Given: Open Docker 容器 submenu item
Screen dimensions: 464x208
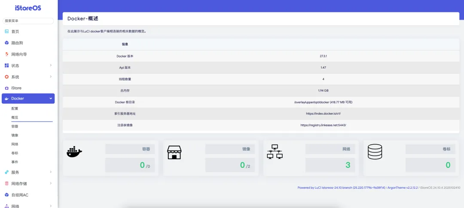Looking at the screenshot, I should 15,126.
